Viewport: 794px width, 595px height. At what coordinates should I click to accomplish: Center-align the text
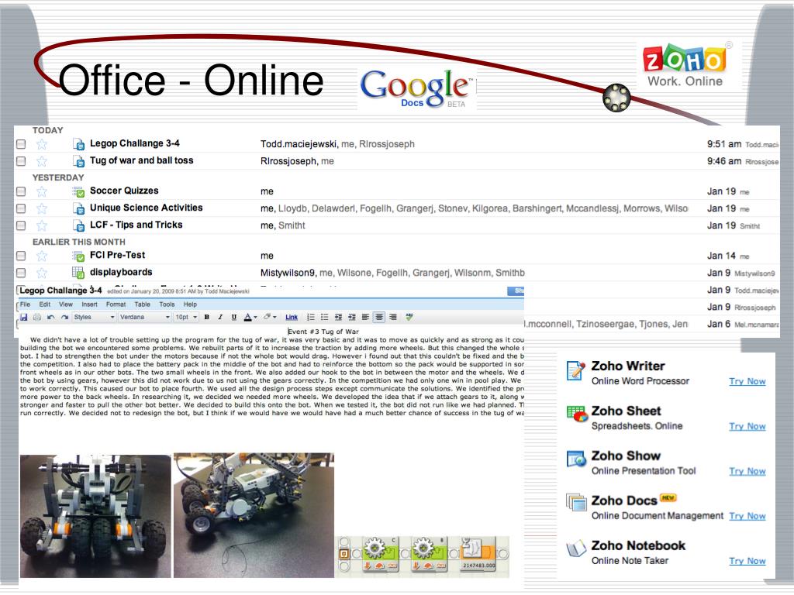point(378,317)
